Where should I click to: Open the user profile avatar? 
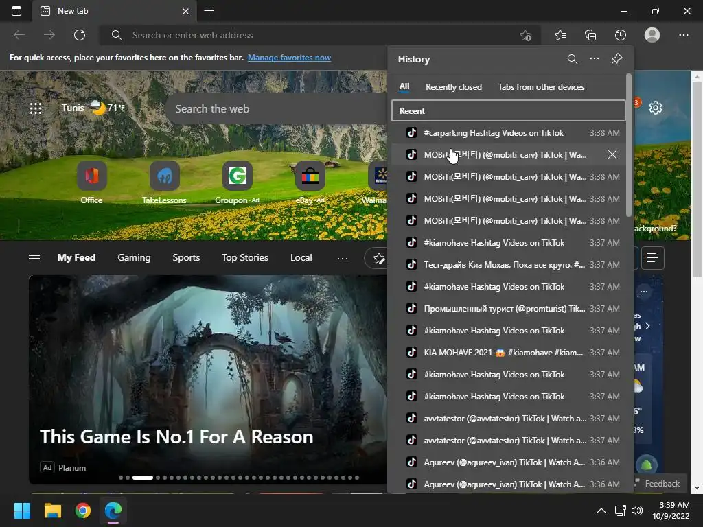(x=652, y=35)
